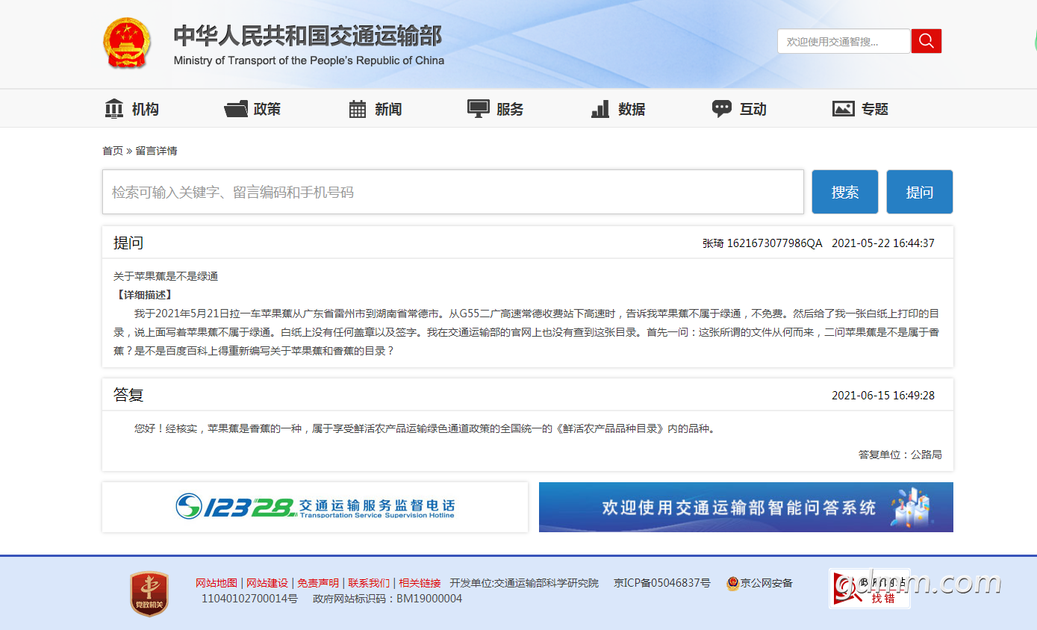
Task: Click the 服务 monitor icon
Action: (x=479, y=109)
